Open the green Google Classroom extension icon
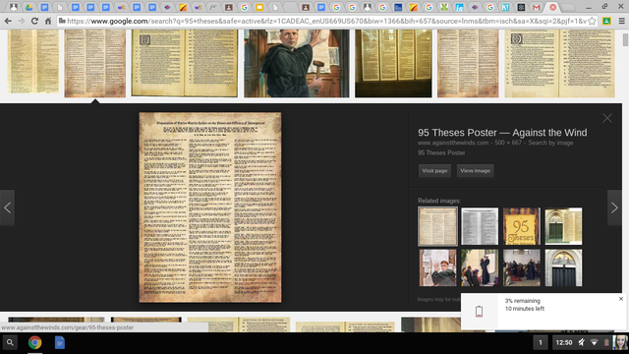Viewport: 629px width, 354px height. coord(606,21)
